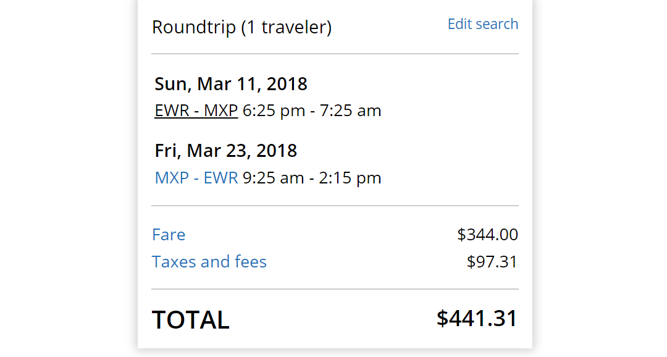Screen dimensions: 667x357
Task: Open the MXP - EWR return flight link
Action: 196,178
